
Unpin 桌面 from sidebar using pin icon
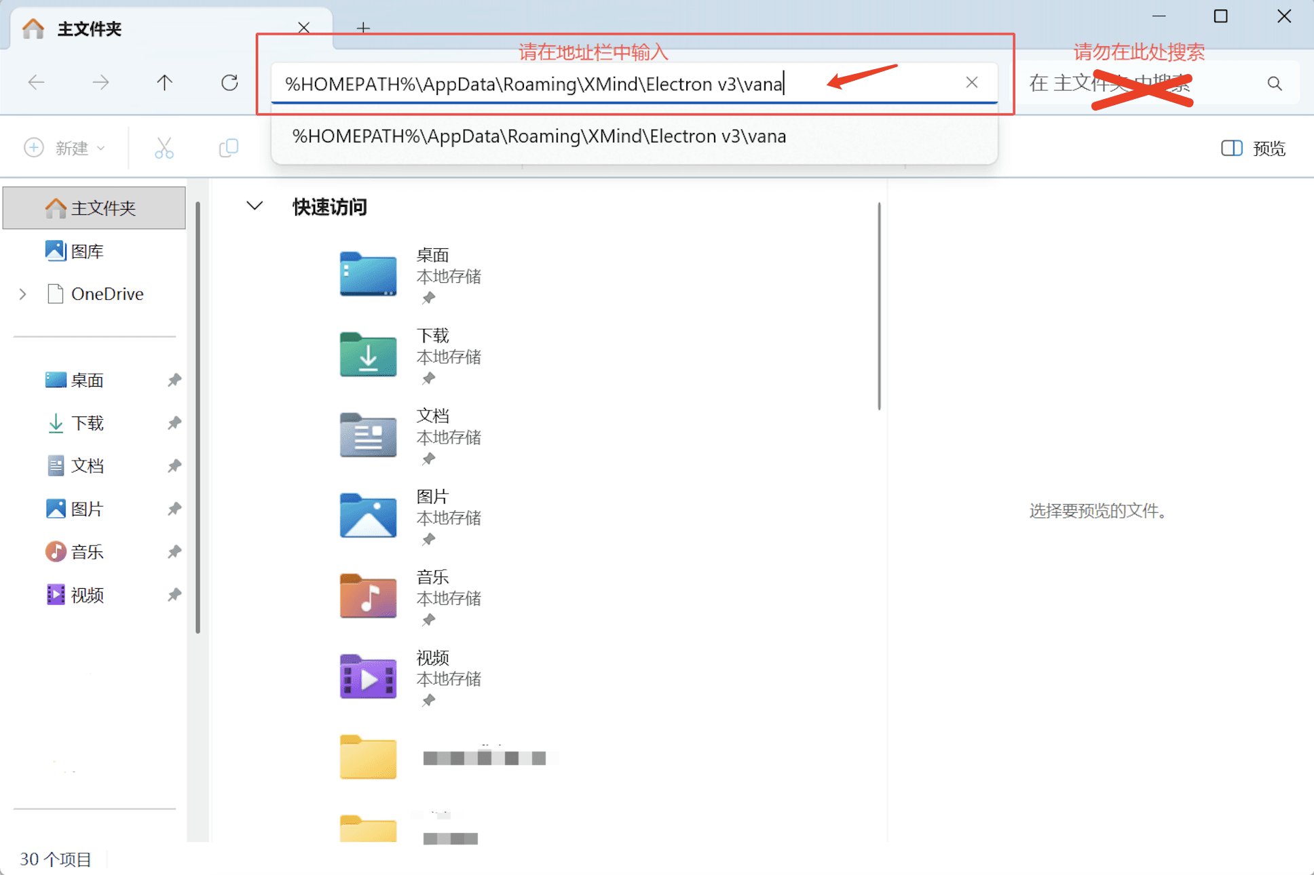tap(174, 380)
